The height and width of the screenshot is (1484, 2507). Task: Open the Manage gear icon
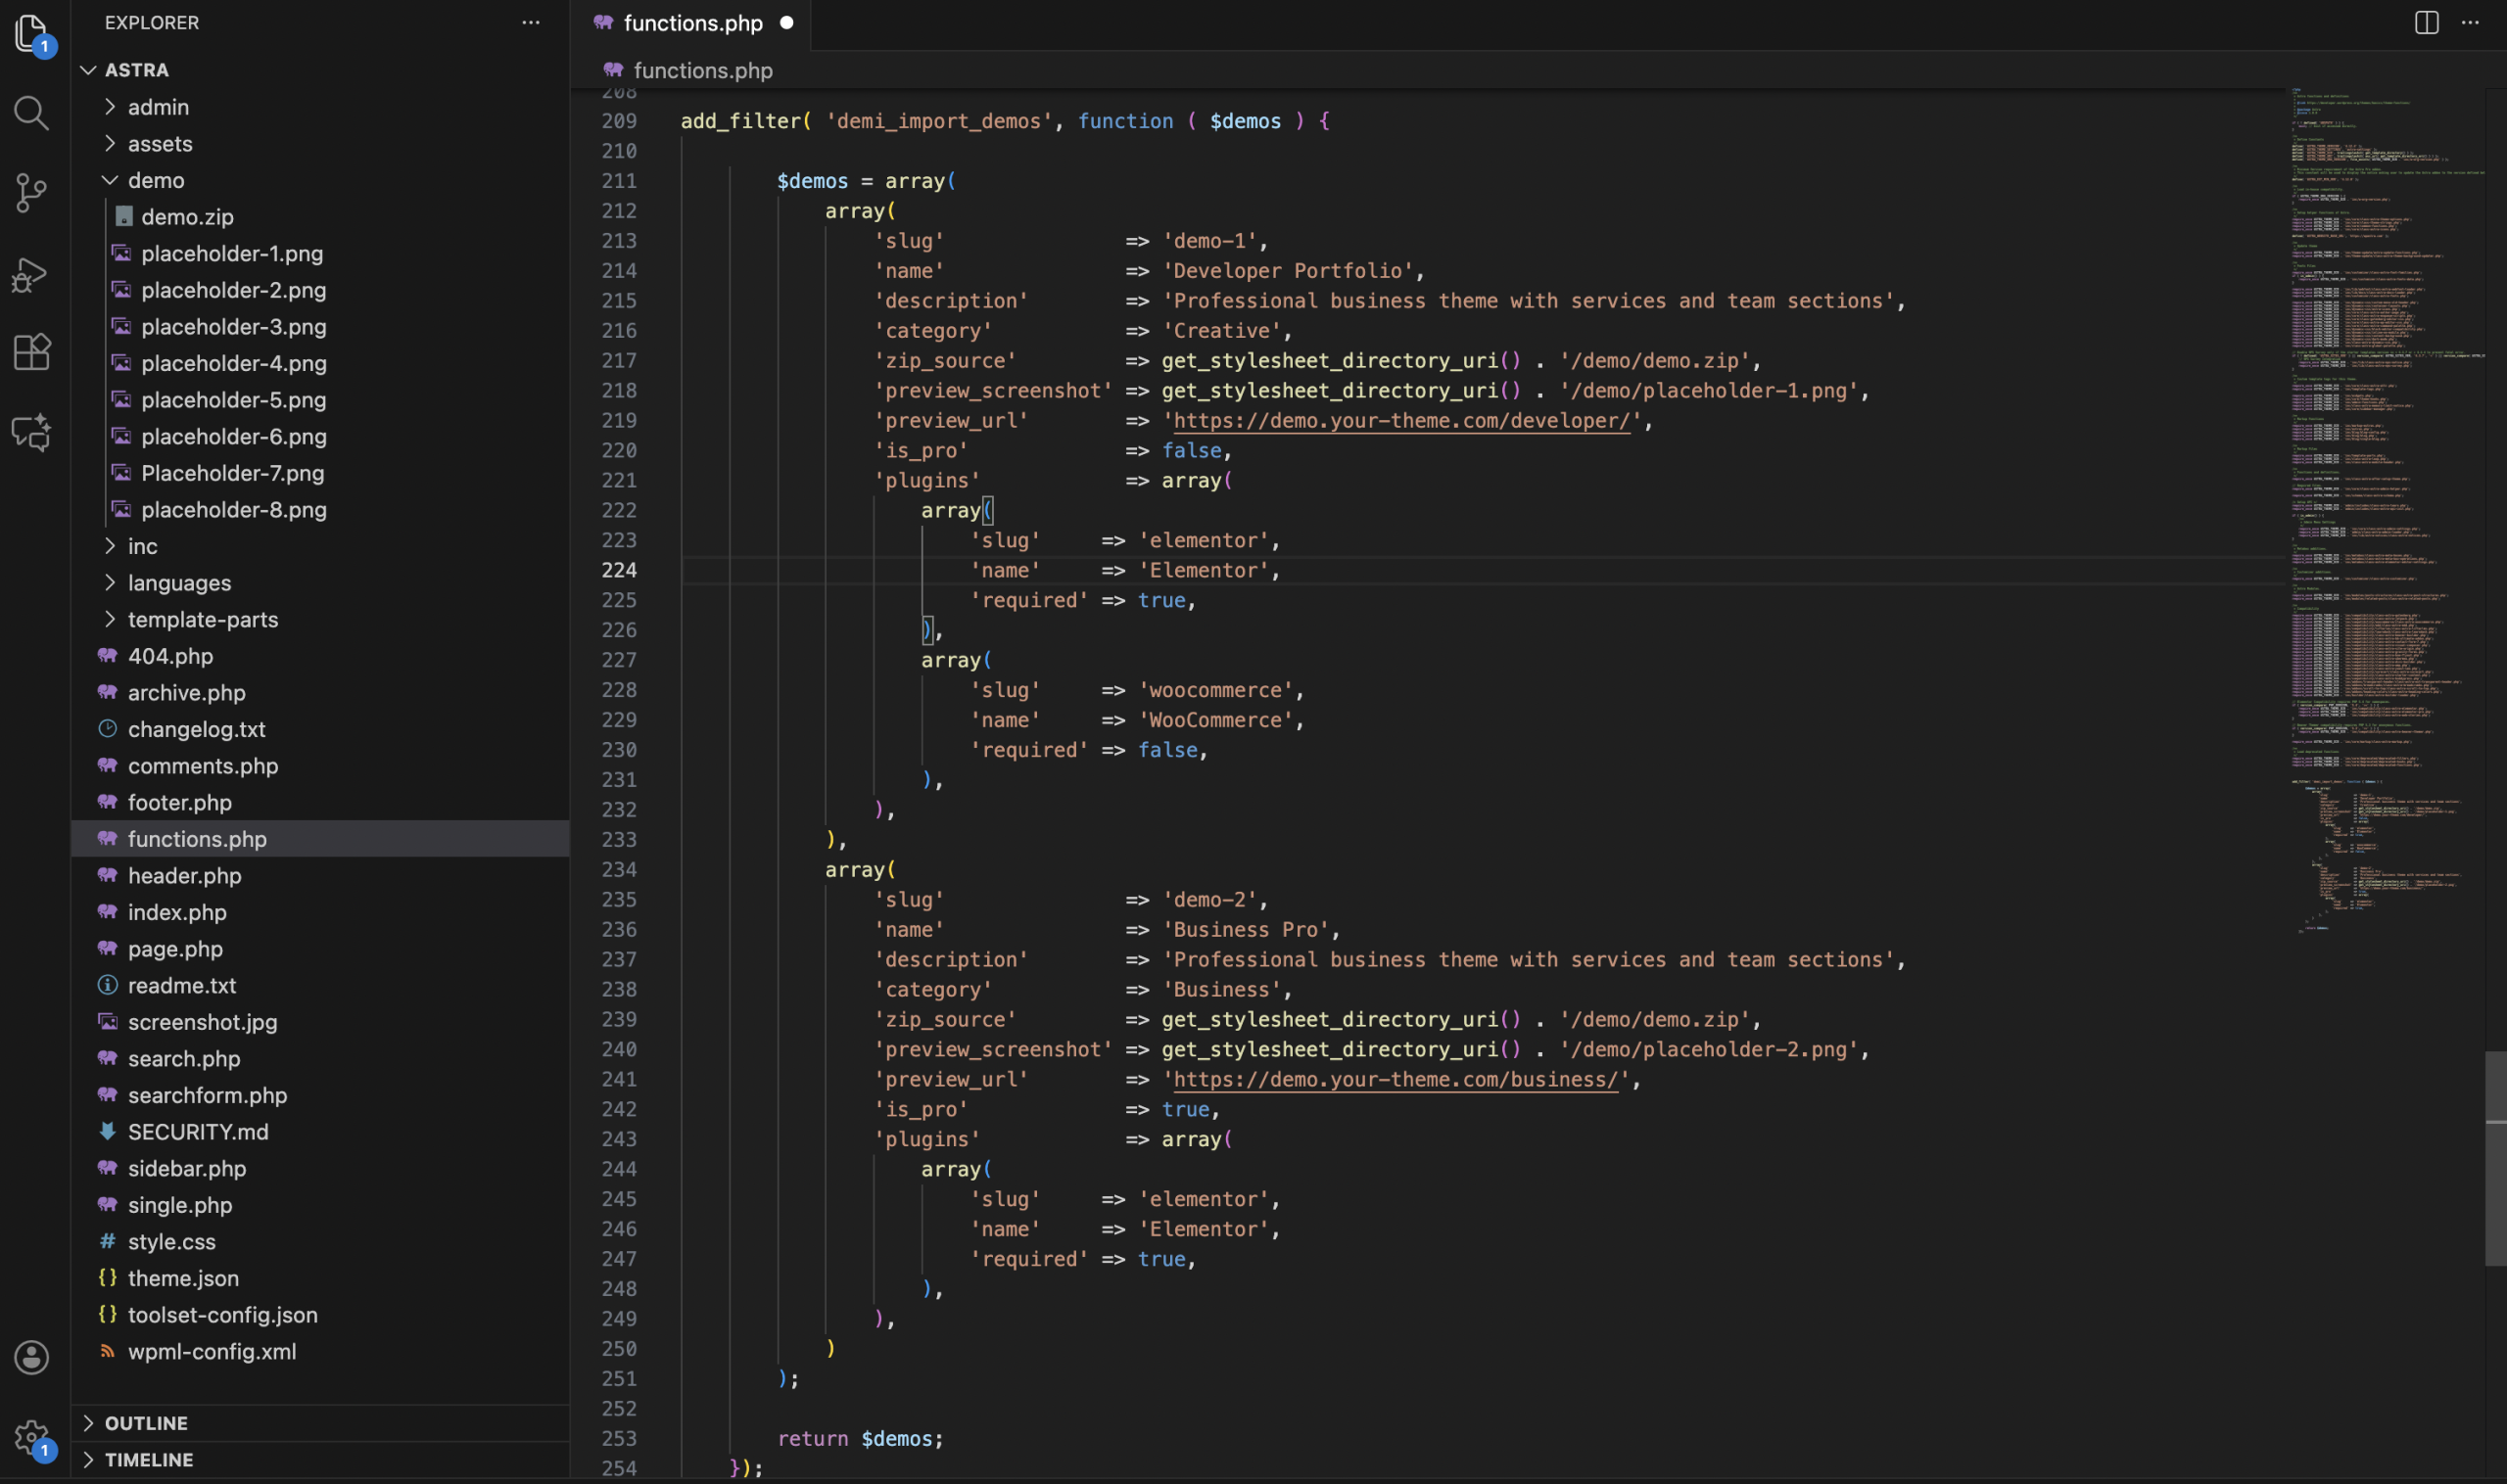pos(31,1438)
